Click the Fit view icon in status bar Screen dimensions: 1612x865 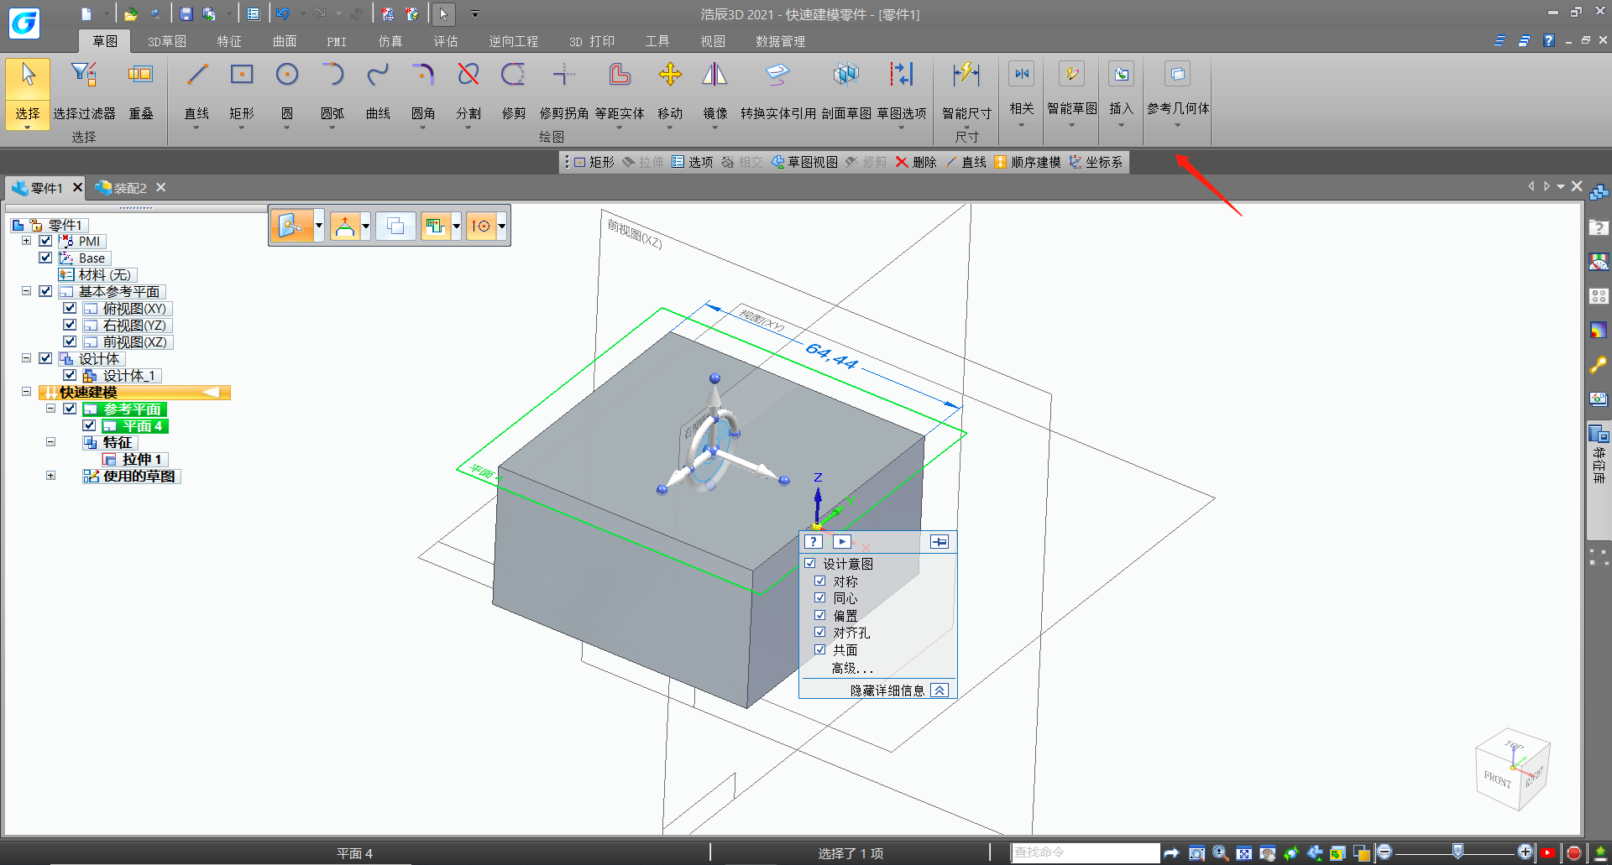pyautogui.click(x=1243, y=853)
